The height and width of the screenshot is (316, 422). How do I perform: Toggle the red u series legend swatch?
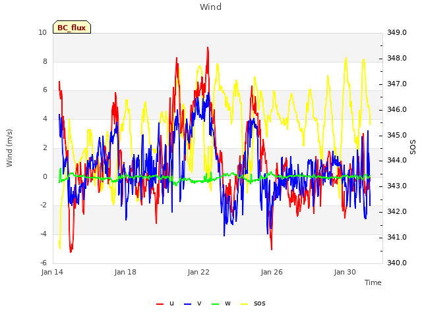[x=160, y=304]
